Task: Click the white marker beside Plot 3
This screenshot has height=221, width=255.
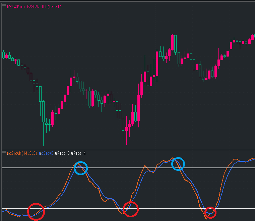Action: 56,153
